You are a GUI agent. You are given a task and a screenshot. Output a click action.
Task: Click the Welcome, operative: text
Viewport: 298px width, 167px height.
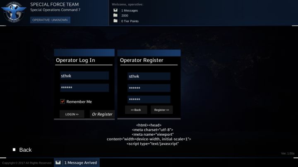(127, 5)
